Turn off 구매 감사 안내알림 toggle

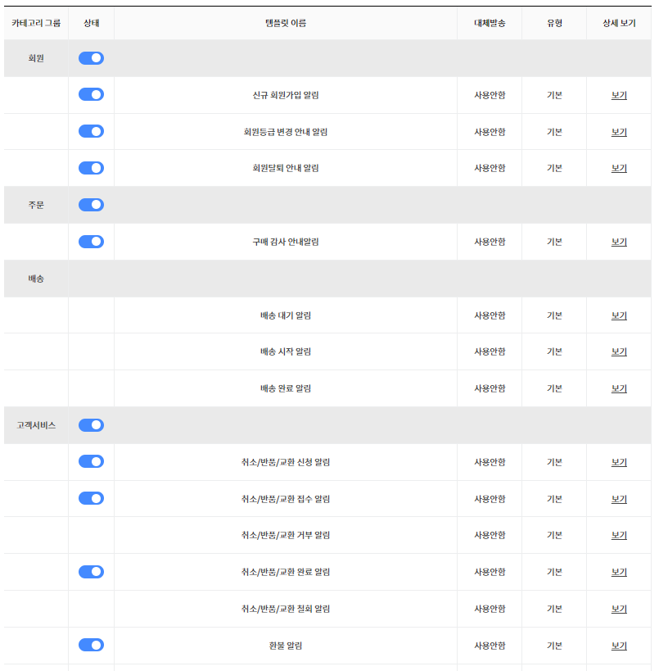(x=91, y=242)
